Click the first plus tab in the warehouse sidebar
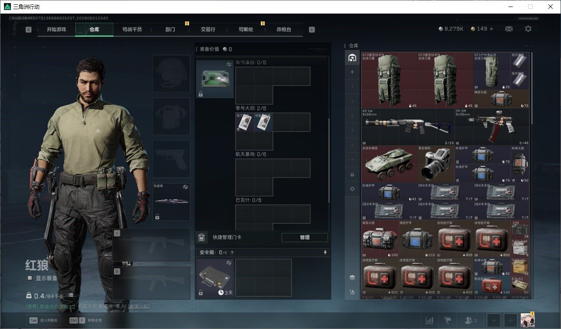Screen dimensions: 561x329 (x=352, y=72)
